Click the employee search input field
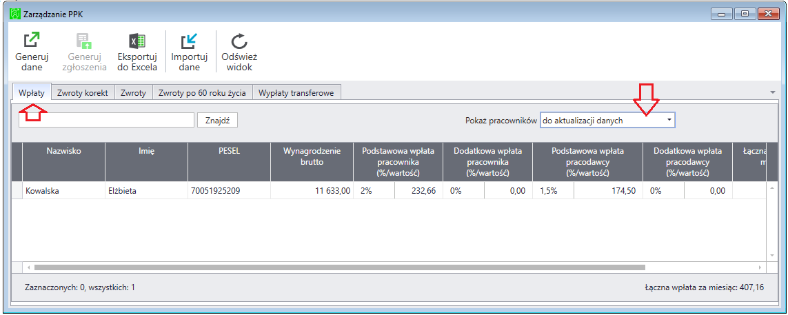 (x=107, y=120)
